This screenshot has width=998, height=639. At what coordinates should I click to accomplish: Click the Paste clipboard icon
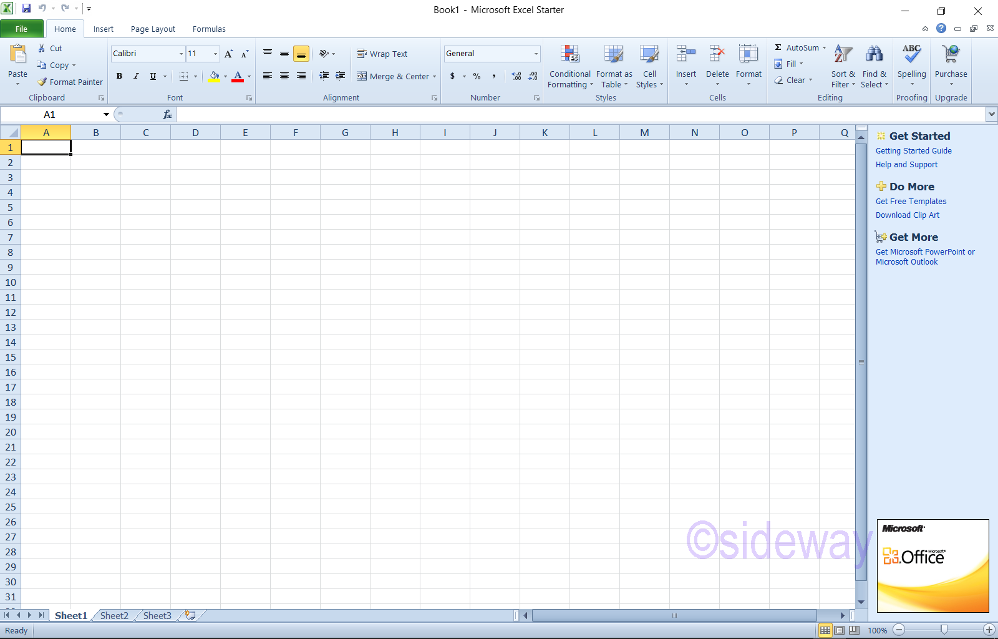[x=17, y=55]
